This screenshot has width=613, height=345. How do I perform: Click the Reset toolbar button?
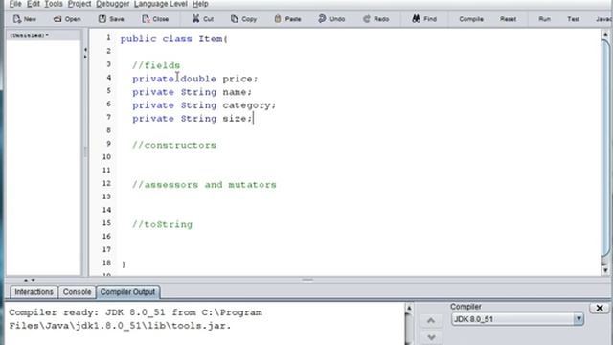[508, 19]
